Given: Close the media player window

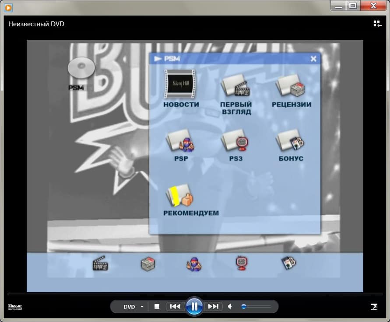Looking at the screenshot, I should [373, 6].
